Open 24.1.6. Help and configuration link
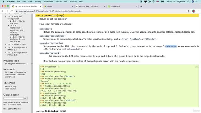Viewport: 201px width, 113px height. [x=15, y=18]
